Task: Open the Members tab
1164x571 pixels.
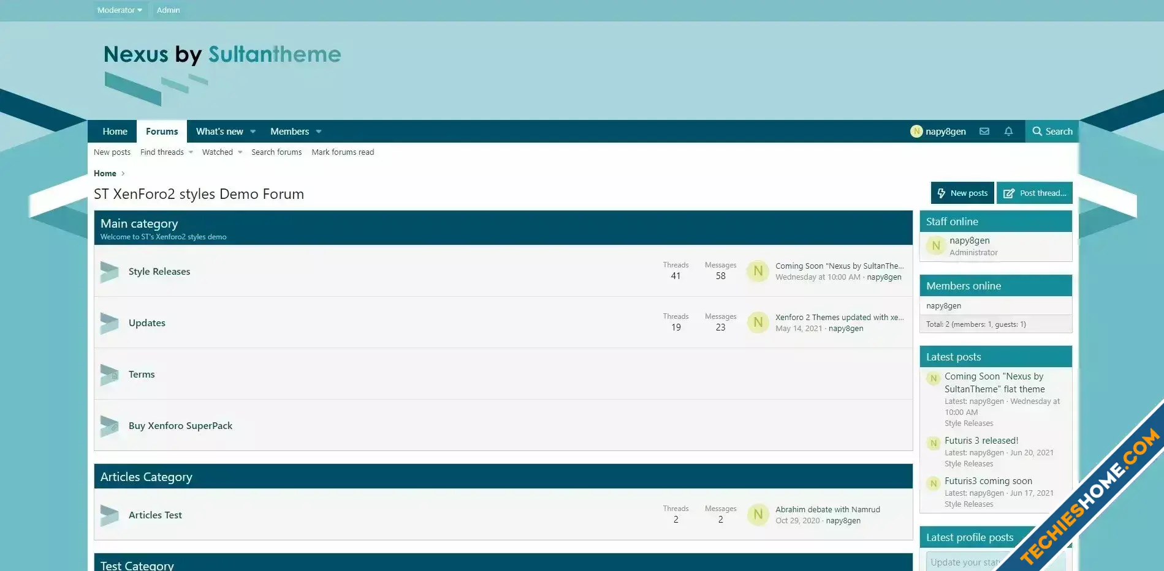Action: 289,132
